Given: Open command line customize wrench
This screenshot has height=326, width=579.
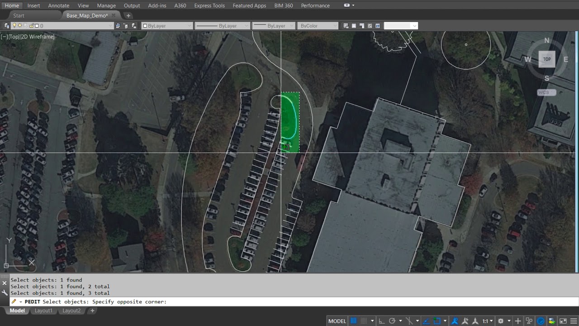Looking at the screenshot, I should (5, 293).
